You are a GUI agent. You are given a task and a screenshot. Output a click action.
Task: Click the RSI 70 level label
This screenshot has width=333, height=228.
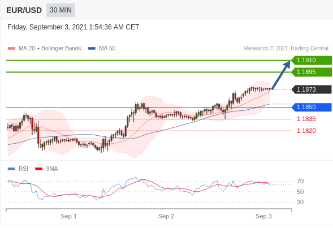(300, 181)
